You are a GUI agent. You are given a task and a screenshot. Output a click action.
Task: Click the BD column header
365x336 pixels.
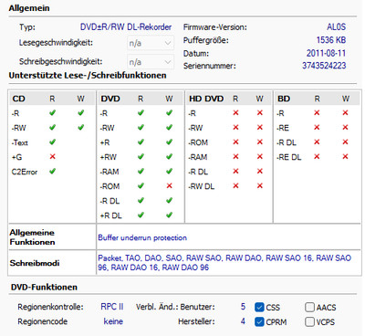tap(284, 99)
